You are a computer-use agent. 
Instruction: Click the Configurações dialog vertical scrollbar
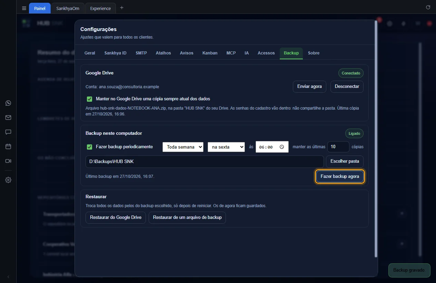pyautogui.click(x=376, y=139)
